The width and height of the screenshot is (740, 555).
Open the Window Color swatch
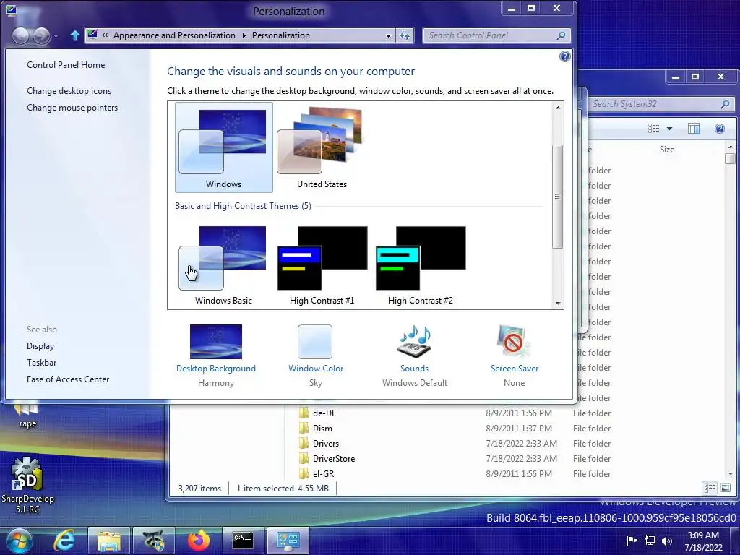pos(315,342)
